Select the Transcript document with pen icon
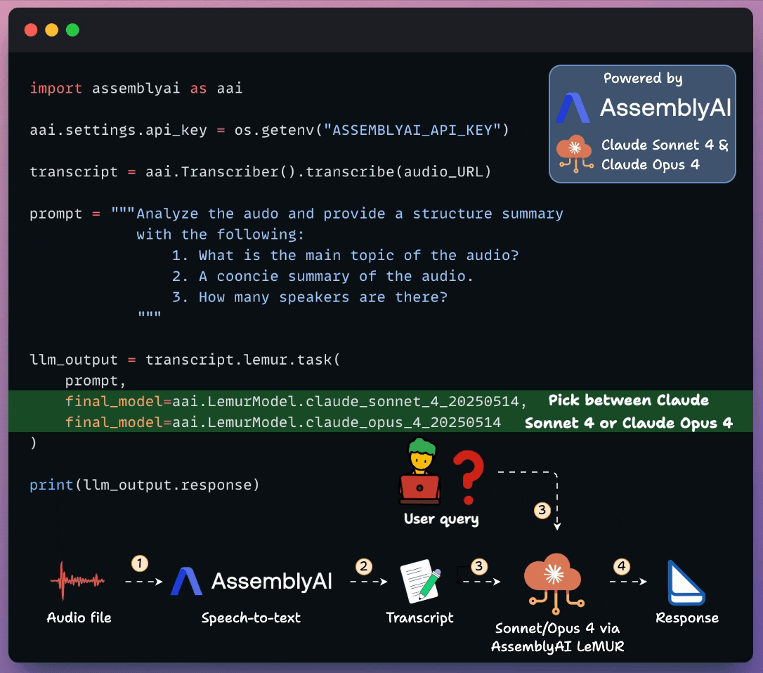Image resolution: width=763 pixels, height=673 pixels. pyautogui.click(x=419, y=582)
